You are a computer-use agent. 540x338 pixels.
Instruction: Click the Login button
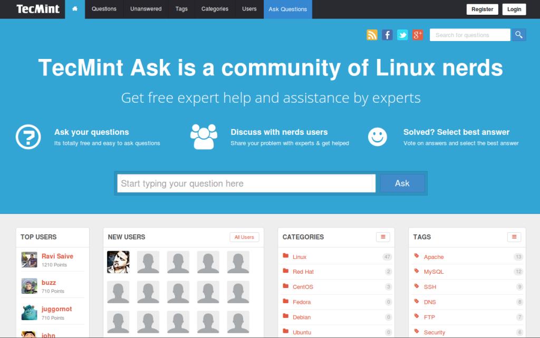point(514,9)
